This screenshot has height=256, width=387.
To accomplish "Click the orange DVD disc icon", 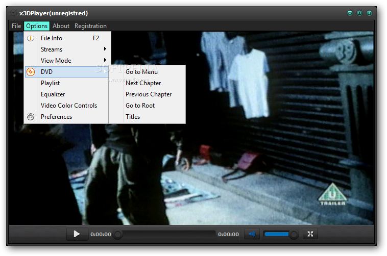I will [x=31, y=72].
